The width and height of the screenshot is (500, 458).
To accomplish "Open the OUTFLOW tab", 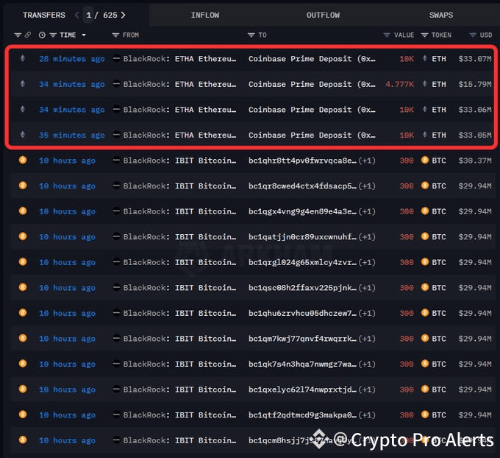I will 323,15.
